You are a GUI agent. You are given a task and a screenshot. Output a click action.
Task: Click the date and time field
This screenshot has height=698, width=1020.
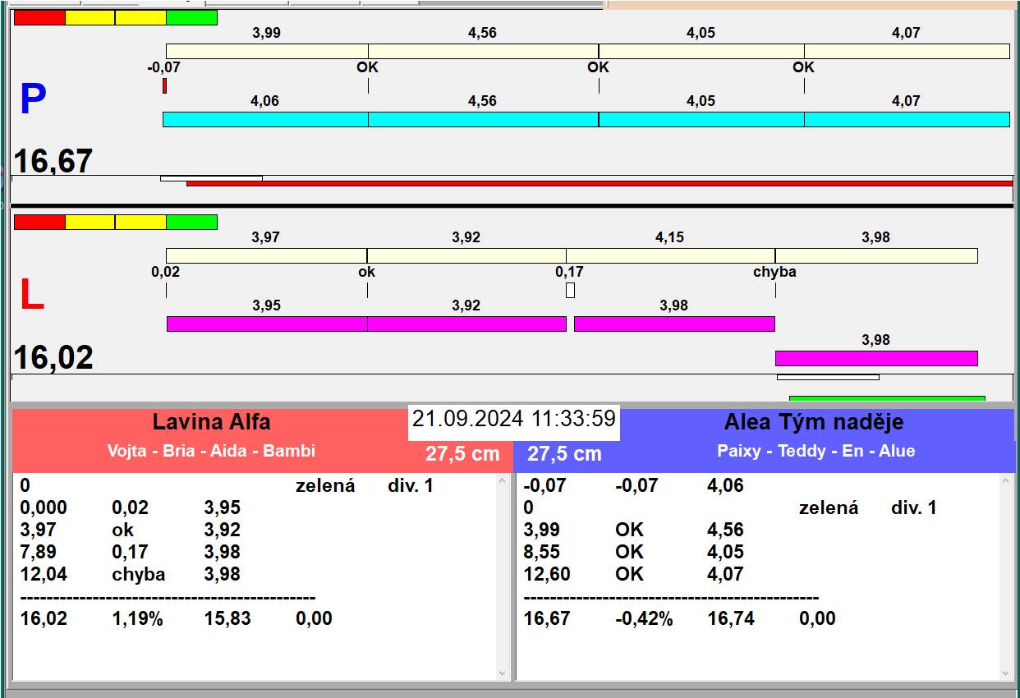click(x=514, y=419)
